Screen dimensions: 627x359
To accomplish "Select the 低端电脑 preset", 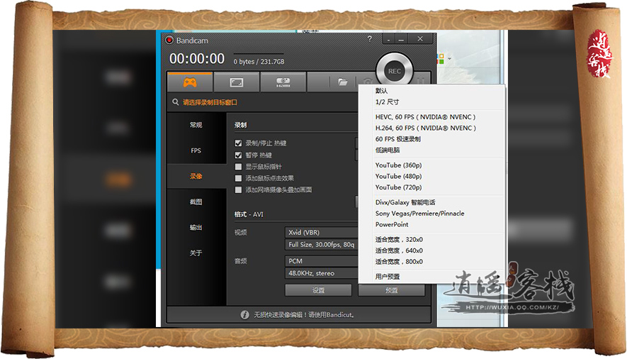I will coord(432,150).
